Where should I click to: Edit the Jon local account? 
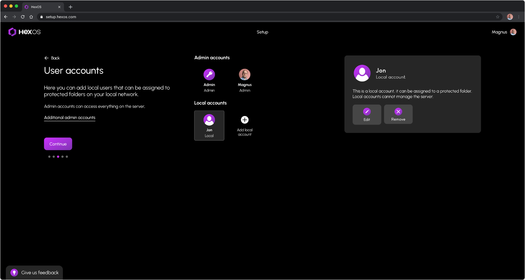(367, 115)
